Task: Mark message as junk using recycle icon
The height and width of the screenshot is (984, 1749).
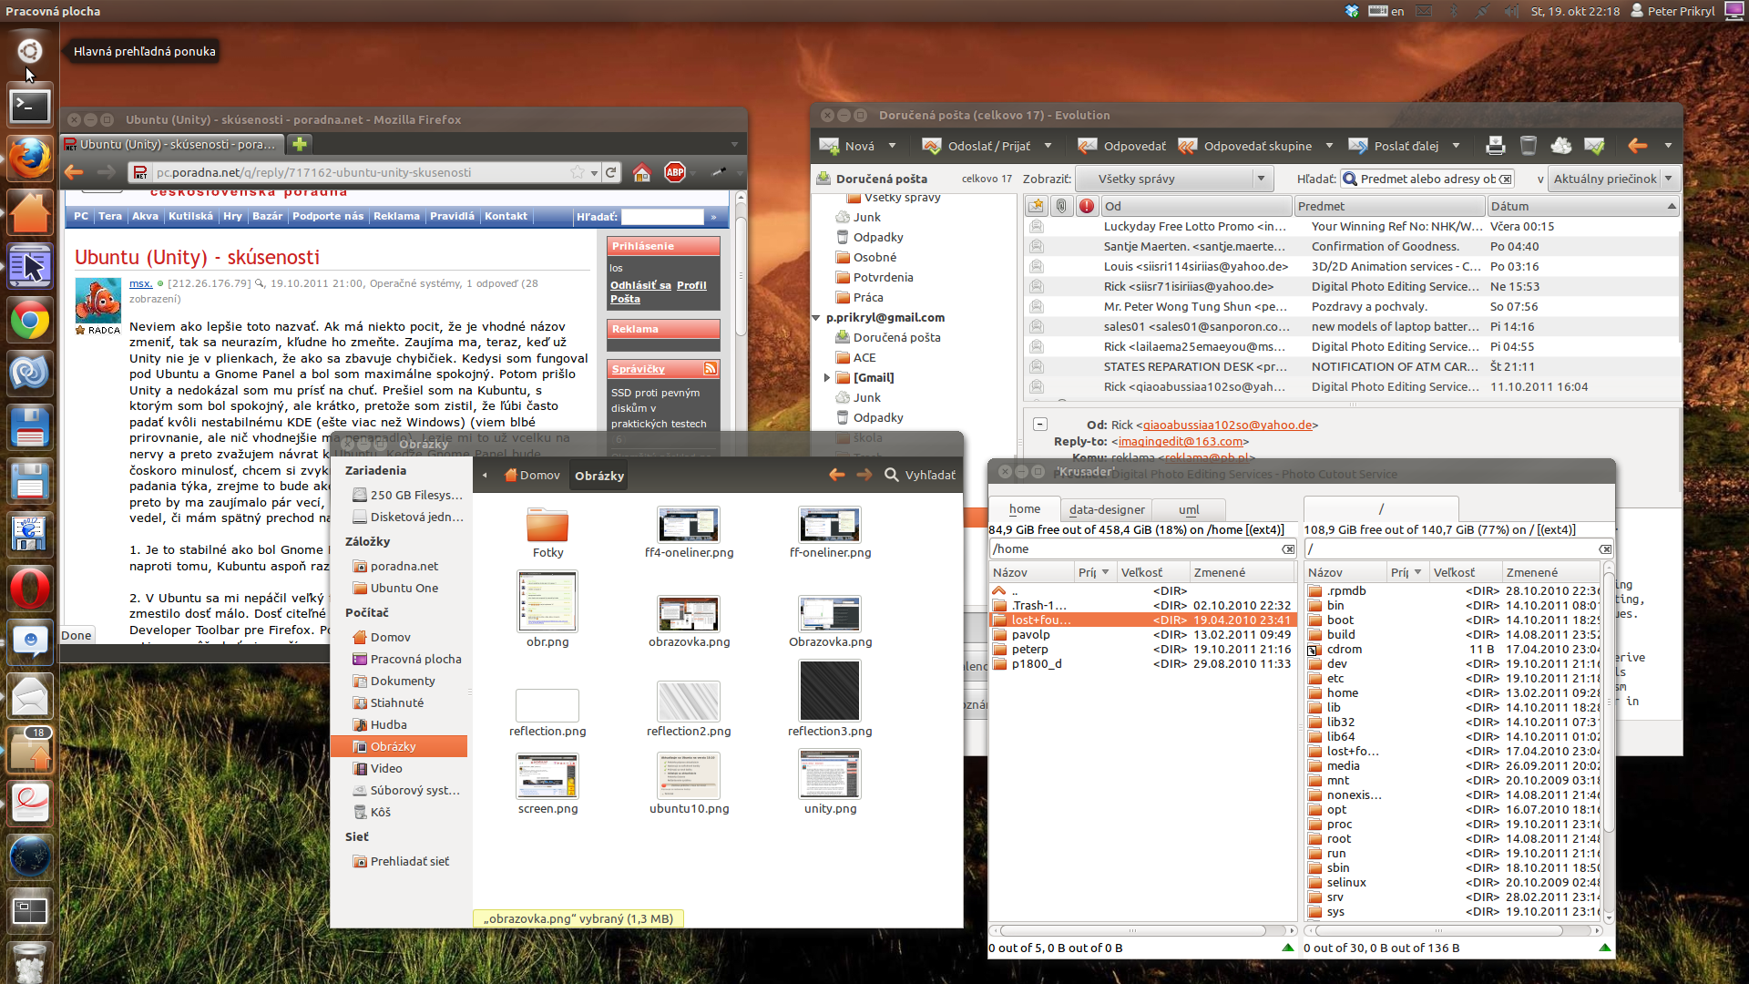Action: (x=1561, y=146)
